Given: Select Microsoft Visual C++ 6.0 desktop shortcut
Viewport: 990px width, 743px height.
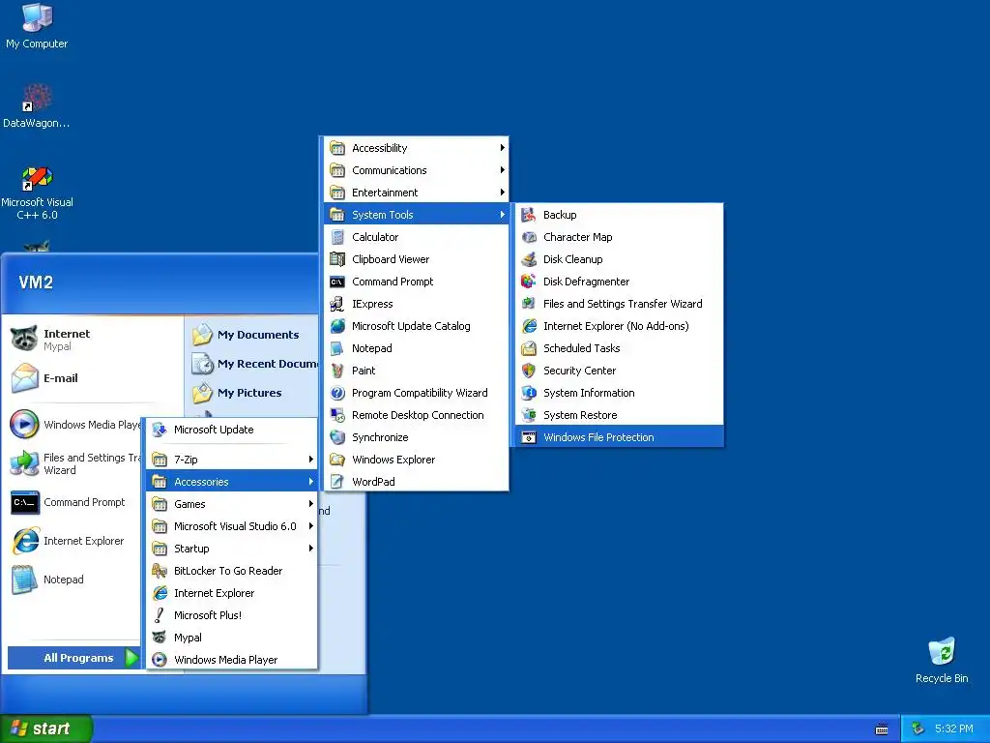Looking at the screenshot, I should [x=37, y=193].
